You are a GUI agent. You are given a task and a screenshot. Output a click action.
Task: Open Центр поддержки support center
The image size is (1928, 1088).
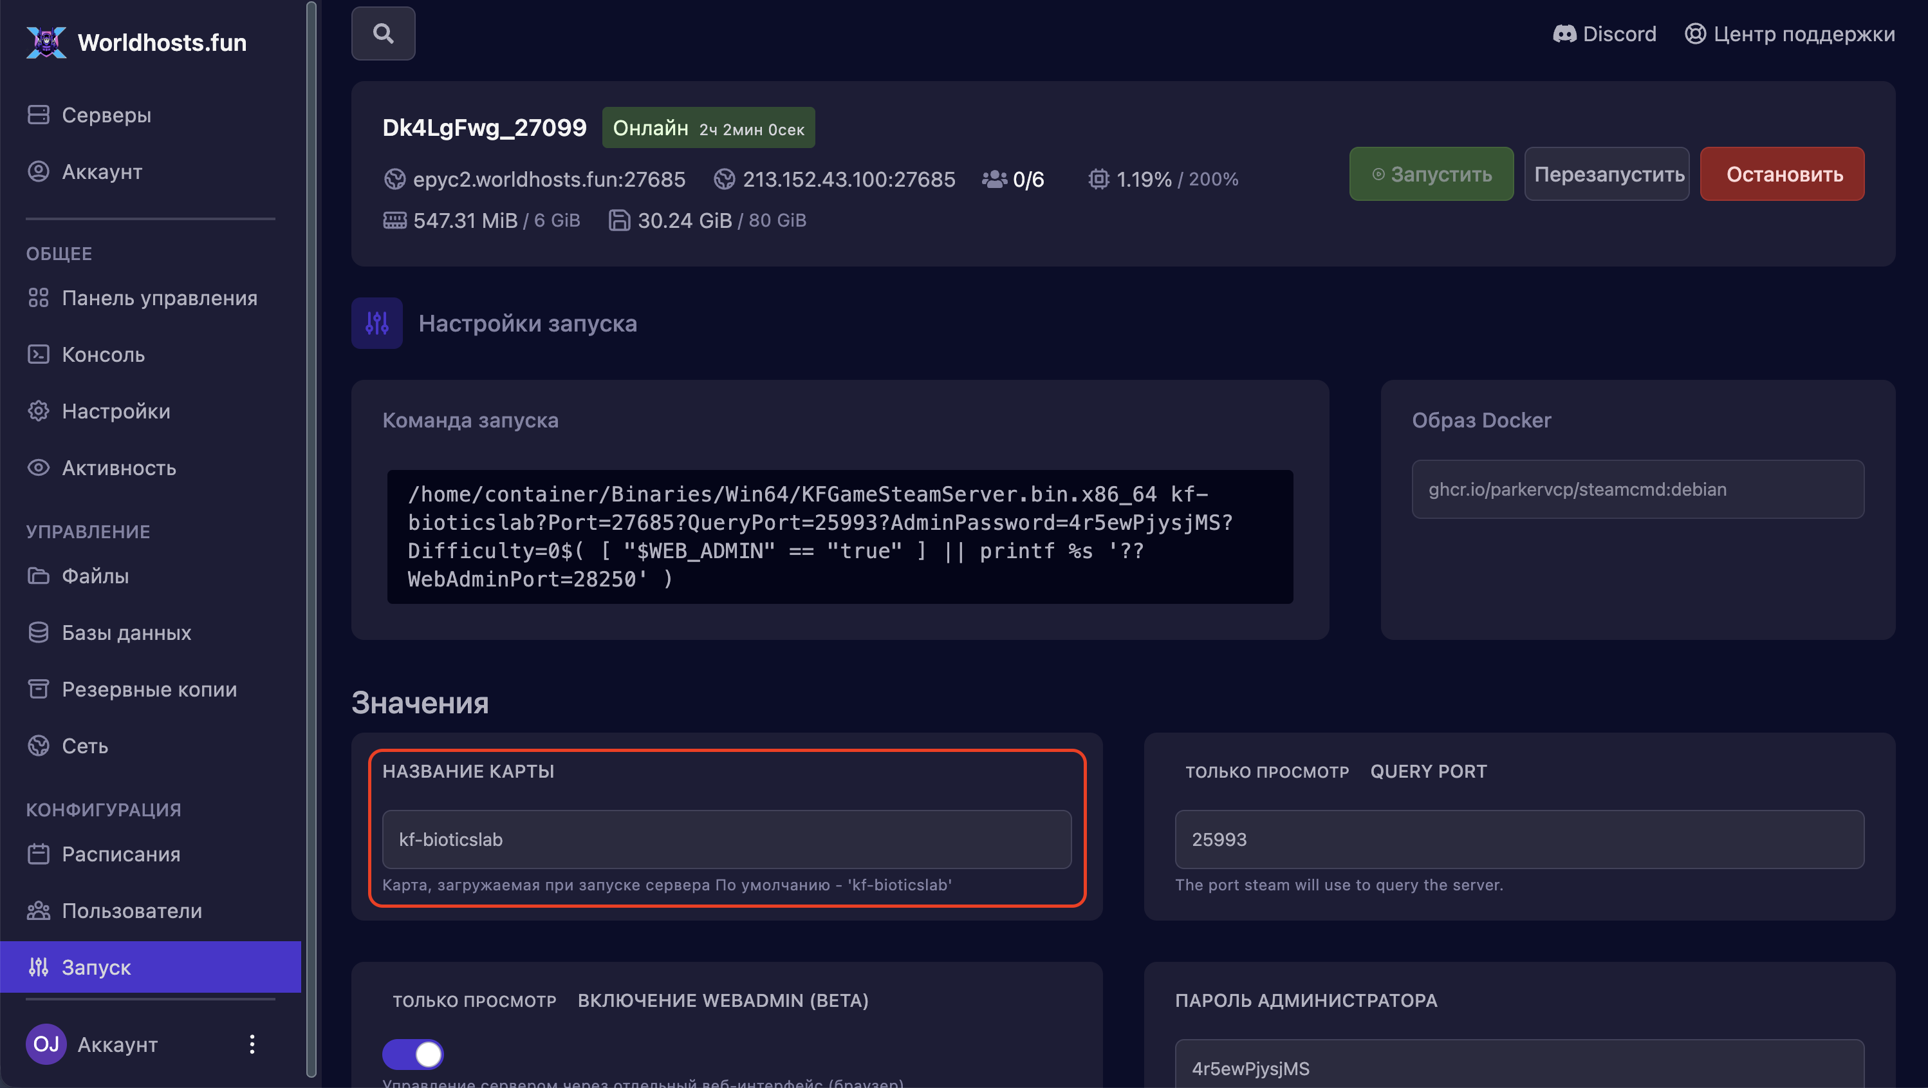(1790, 33)
